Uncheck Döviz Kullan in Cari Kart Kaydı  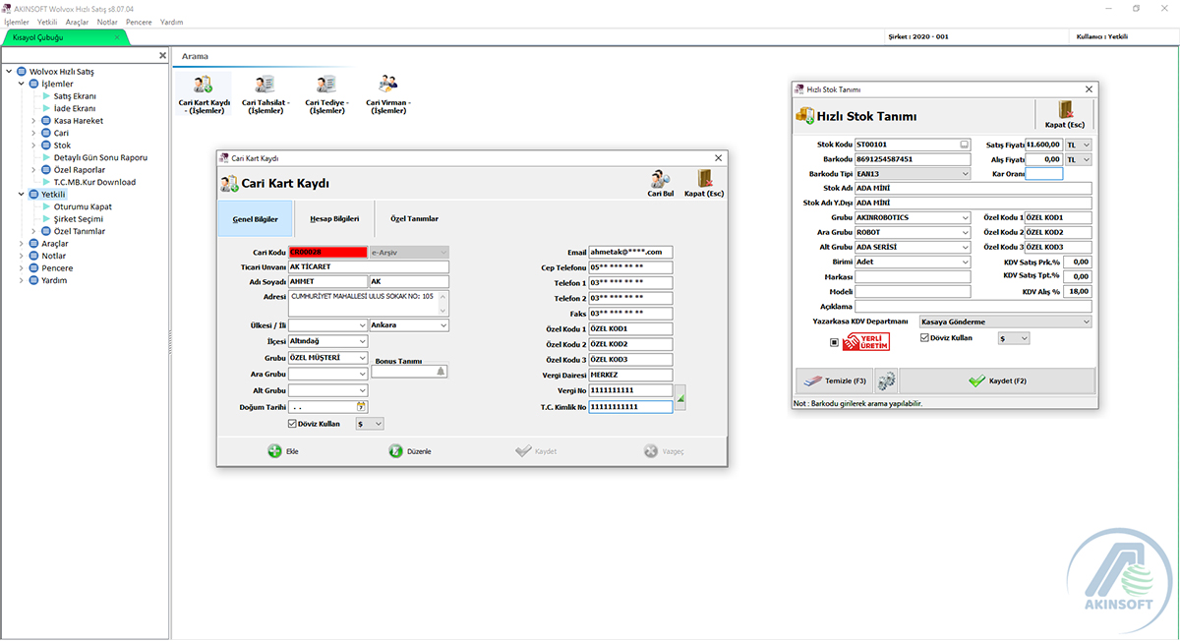(x=292, y=424)
